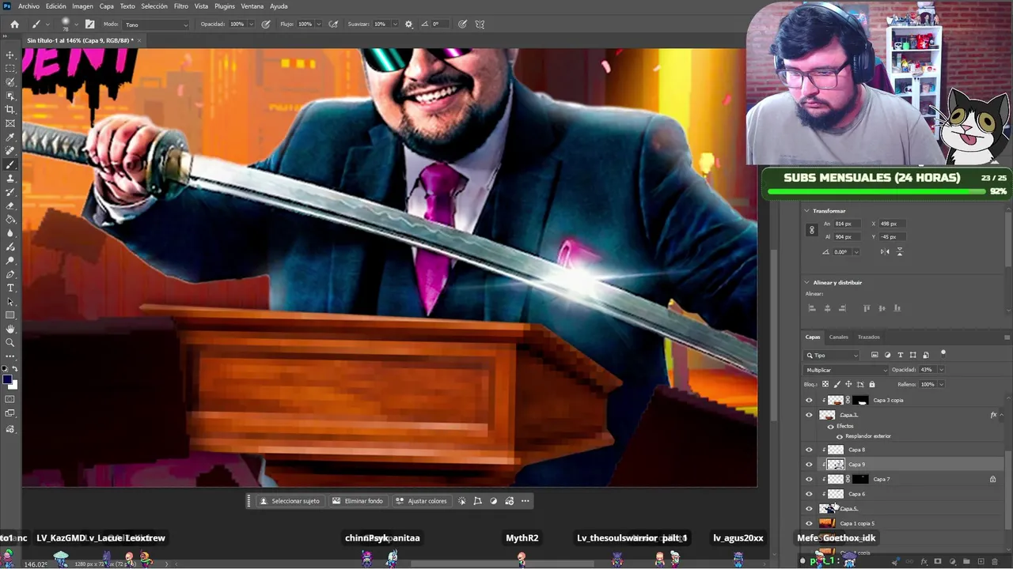Select the Zoom tool
Viewport: 1013px width, 569px height.
(x=10, y=342)
